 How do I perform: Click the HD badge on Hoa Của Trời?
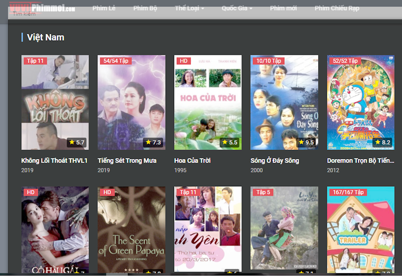pos(184,61)
